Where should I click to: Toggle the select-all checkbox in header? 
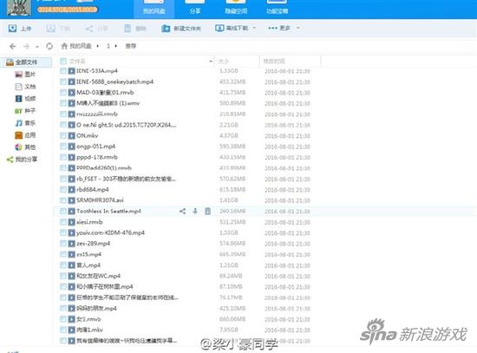[63, 62]
